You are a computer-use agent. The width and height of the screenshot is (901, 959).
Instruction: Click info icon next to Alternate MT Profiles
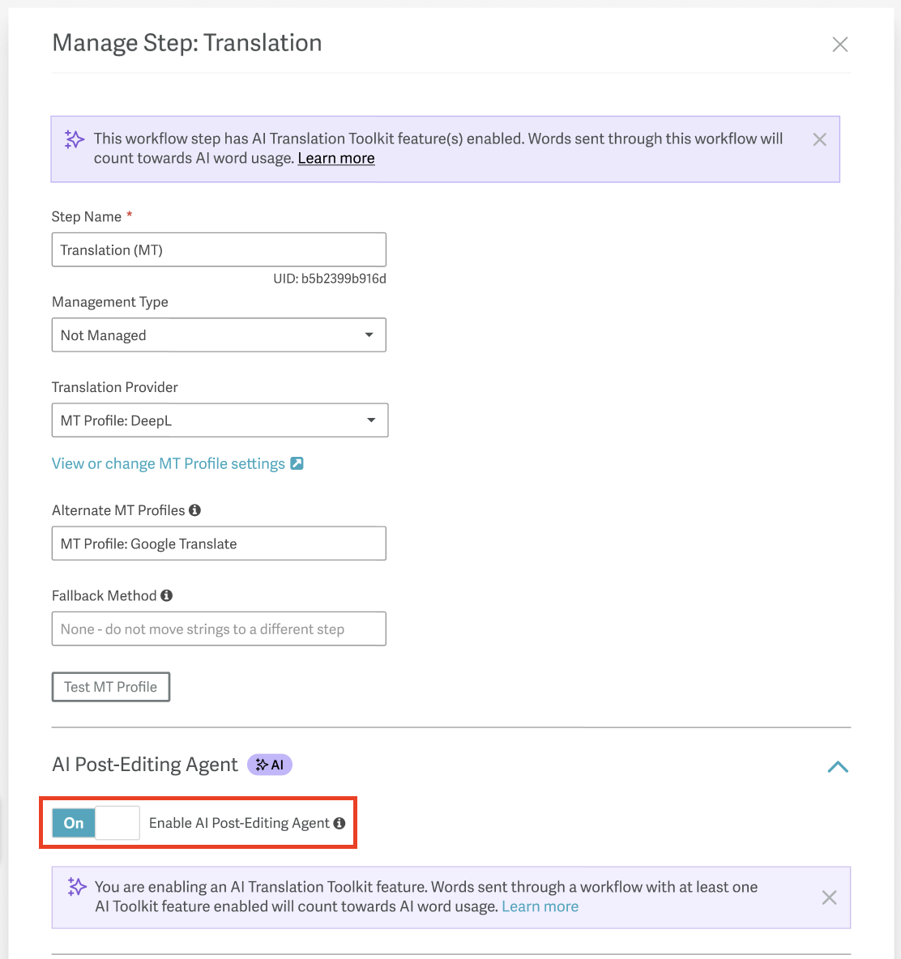coord(195,510)
